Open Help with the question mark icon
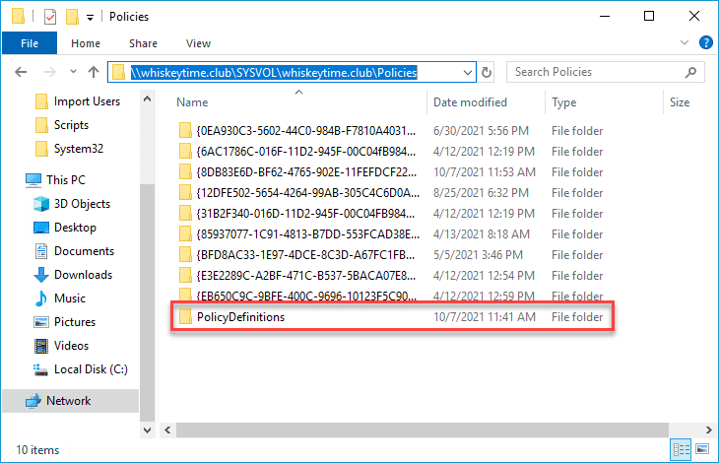Viewport: 719px width, 463px height. [705, 42]
